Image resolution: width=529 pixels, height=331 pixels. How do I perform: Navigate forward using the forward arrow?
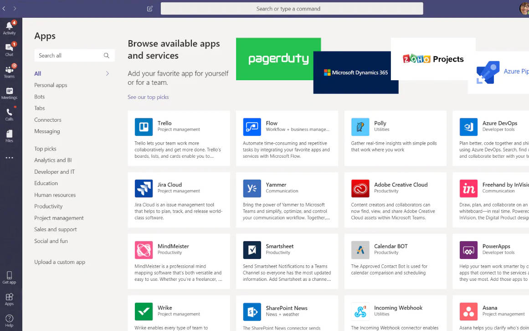15,9
